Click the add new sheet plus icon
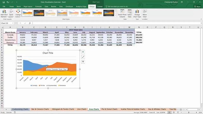This screenshot has width=203, height=114. coord(181,109)
